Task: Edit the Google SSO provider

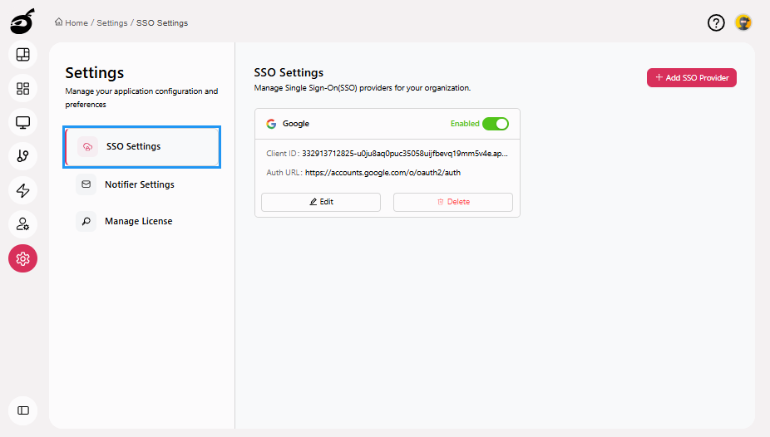Action: (x=321, y=202)
